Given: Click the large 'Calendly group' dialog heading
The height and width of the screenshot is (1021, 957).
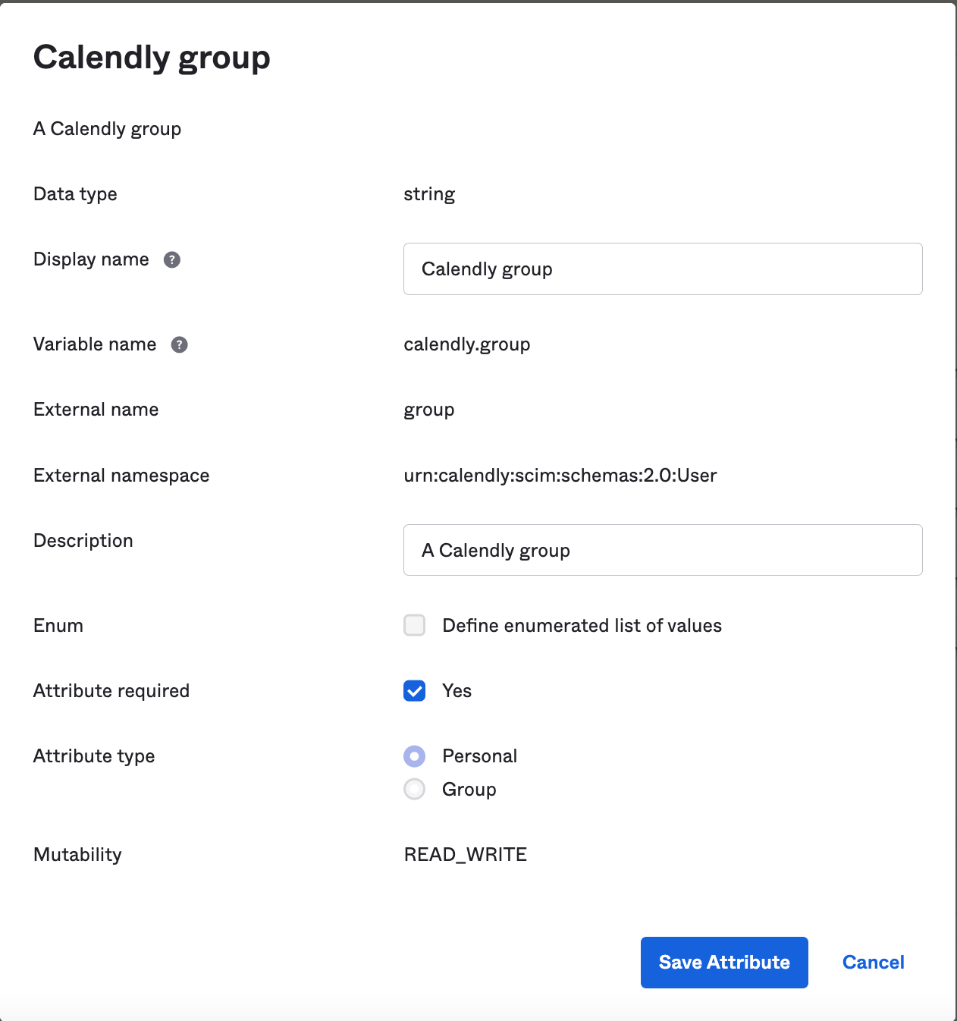Looking at the screenshot, I should [152, 58].
